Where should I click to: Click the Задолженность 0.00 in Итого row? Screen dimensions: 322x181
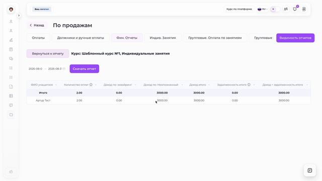click(x=235, y=93)
